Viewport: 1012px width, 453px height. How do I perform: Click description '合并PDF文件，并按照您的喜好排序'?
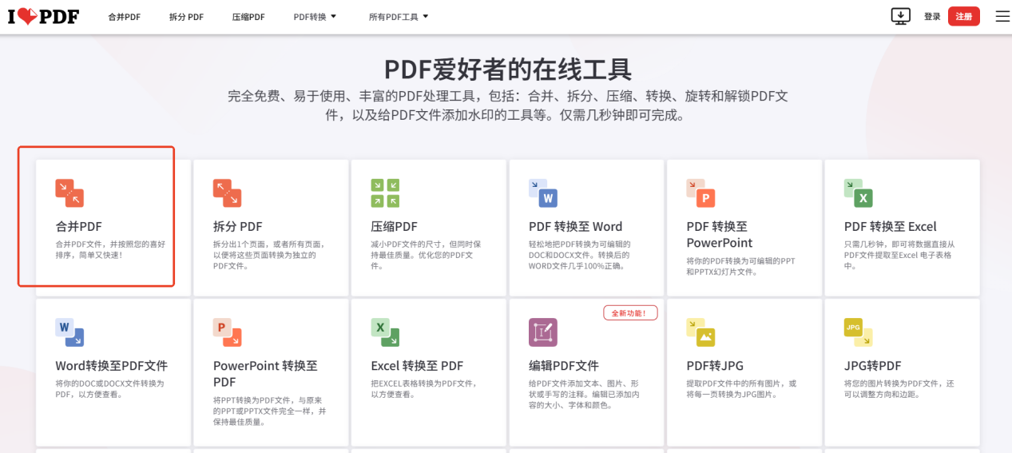(x=110, y=249)
